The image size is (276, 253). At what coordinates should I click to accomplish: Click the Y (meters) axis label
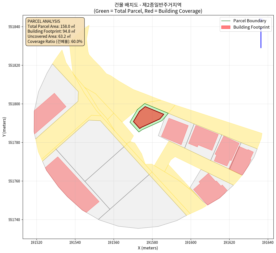click(x=4, y=127)
